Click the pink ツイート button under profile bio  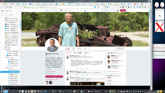click(x=54, y=76)
